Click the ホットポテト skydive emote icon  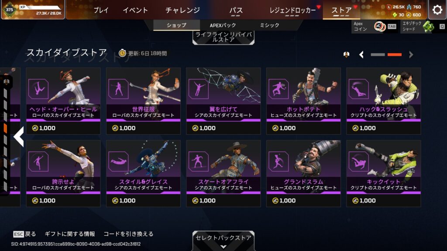click(x=279, y=89)
